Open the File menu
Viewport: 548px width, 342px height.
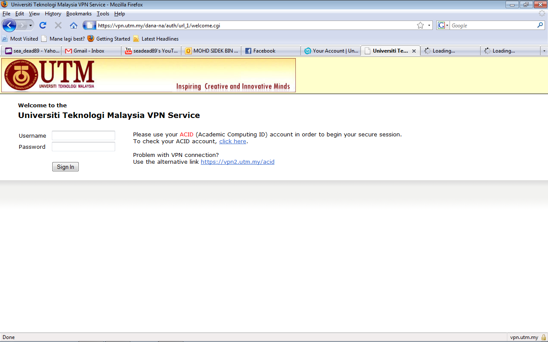pyautogui.click(x=6, y=14)
